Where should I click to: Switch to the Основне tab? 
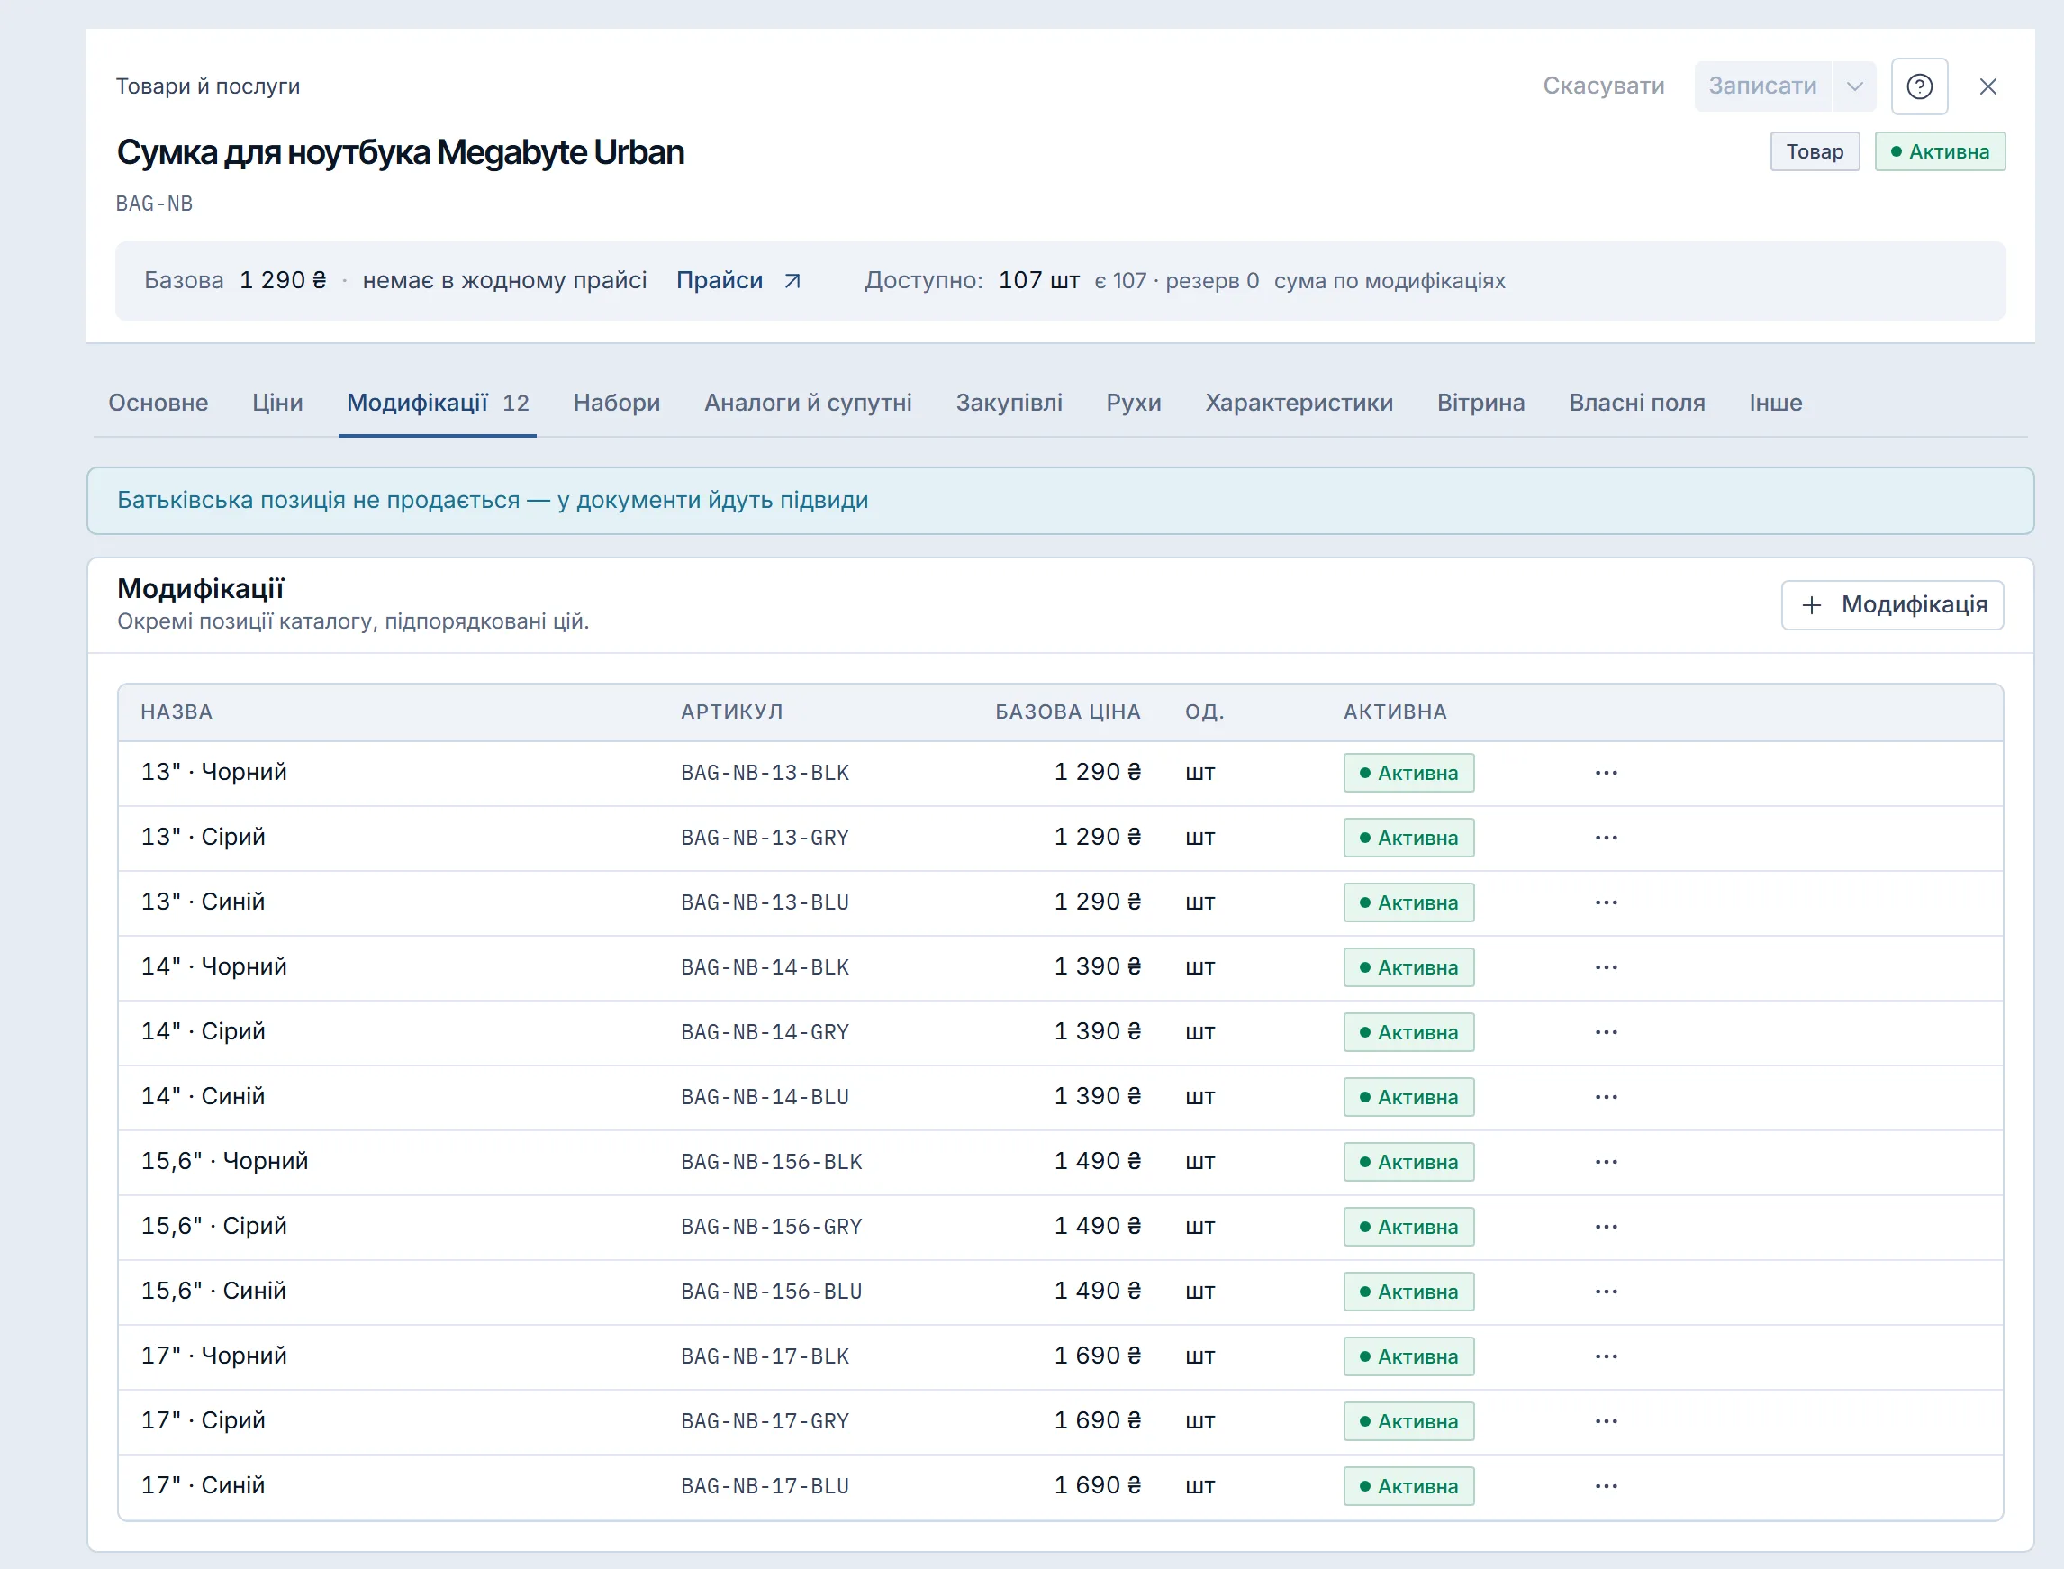(158, 403)
